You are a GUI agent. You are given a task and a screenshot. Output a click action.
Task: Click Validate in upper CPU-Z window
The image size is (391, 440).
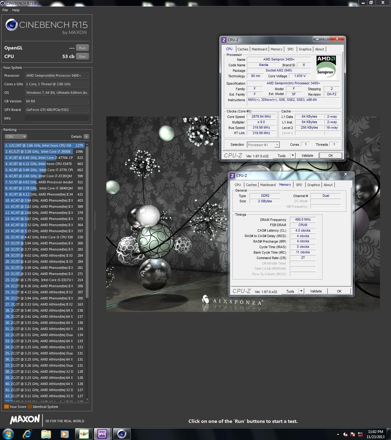point(307,156)
